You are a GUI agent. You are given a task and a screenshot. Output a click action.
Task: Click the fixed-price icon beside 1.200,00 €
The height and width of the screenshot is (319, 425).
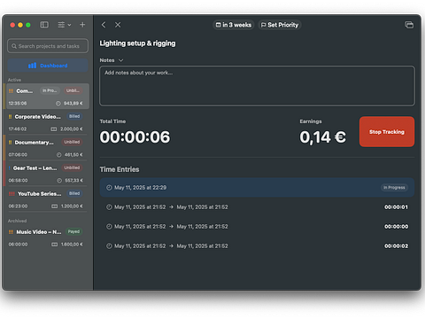(x=55, y=206)
